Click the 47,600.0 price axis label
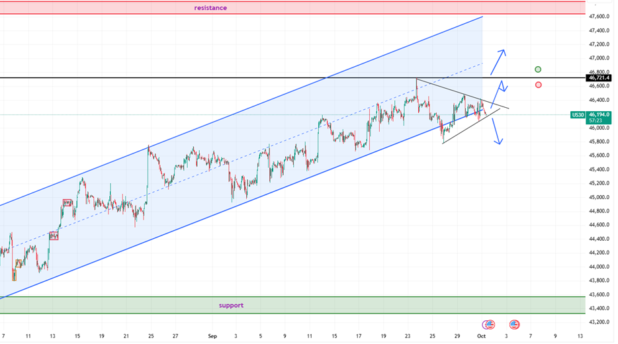 600,16
